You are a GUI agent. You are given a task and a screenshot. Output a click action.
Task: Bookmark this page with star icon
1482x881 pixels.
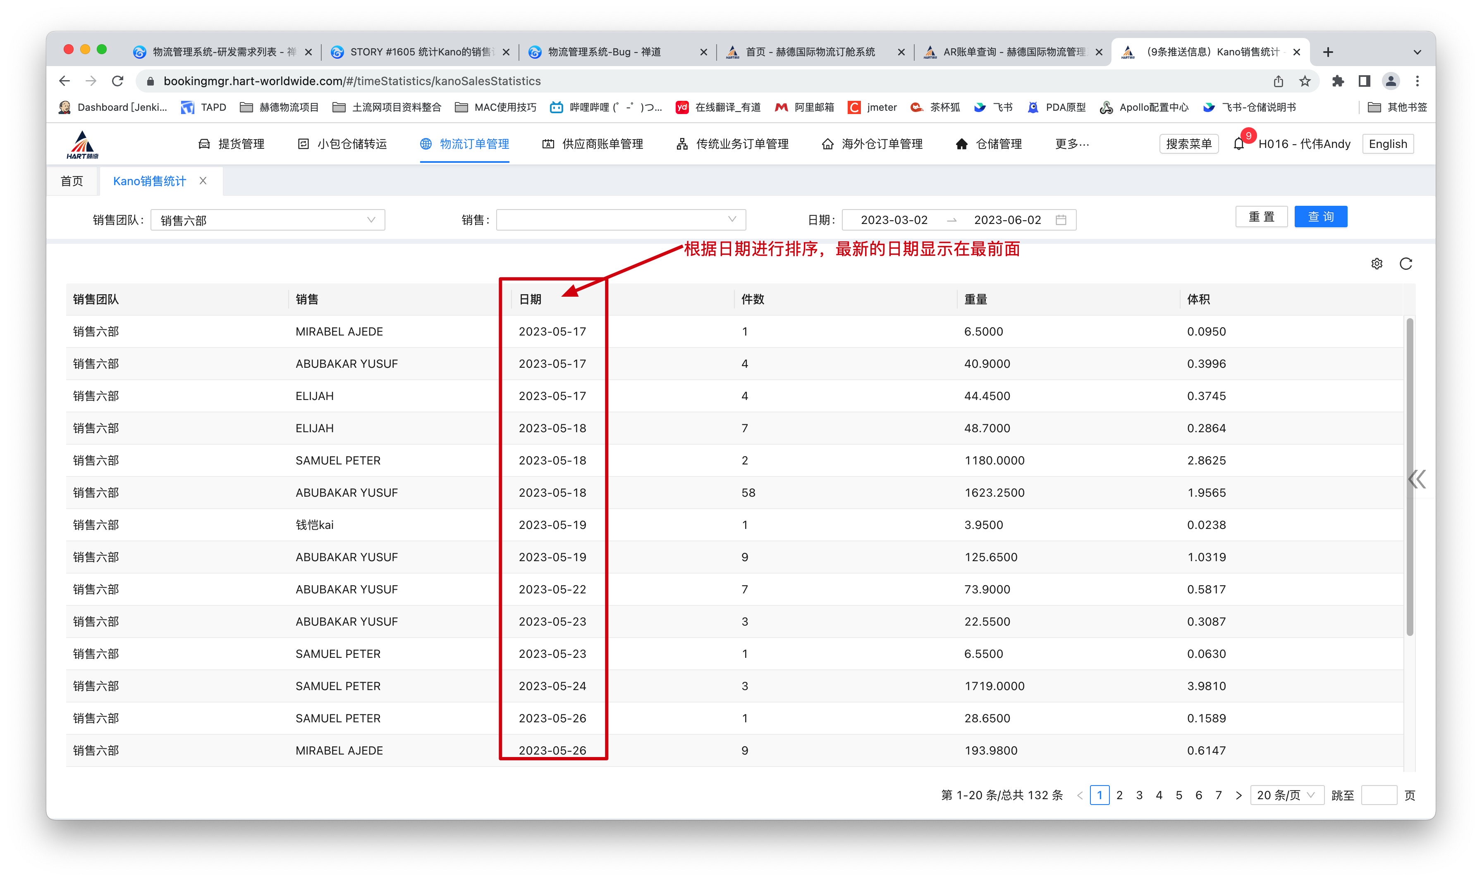pos(1304,81)
